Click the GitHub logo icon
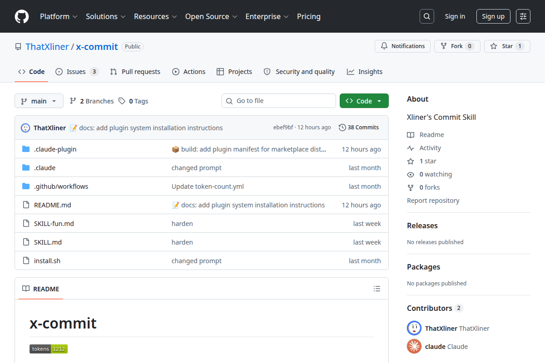 tap(22, 16)
